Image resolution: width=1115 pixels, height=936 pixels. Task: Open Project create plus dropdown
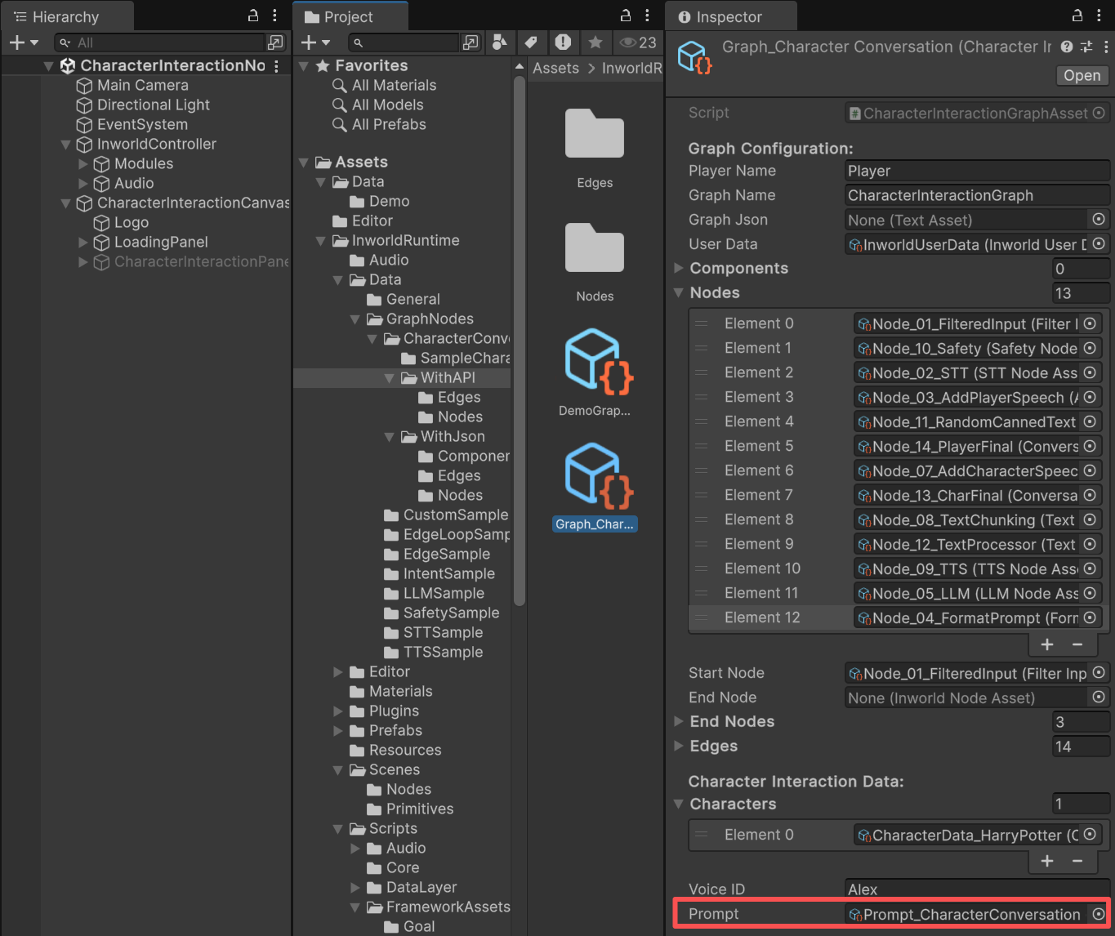(x=315, y=42)
